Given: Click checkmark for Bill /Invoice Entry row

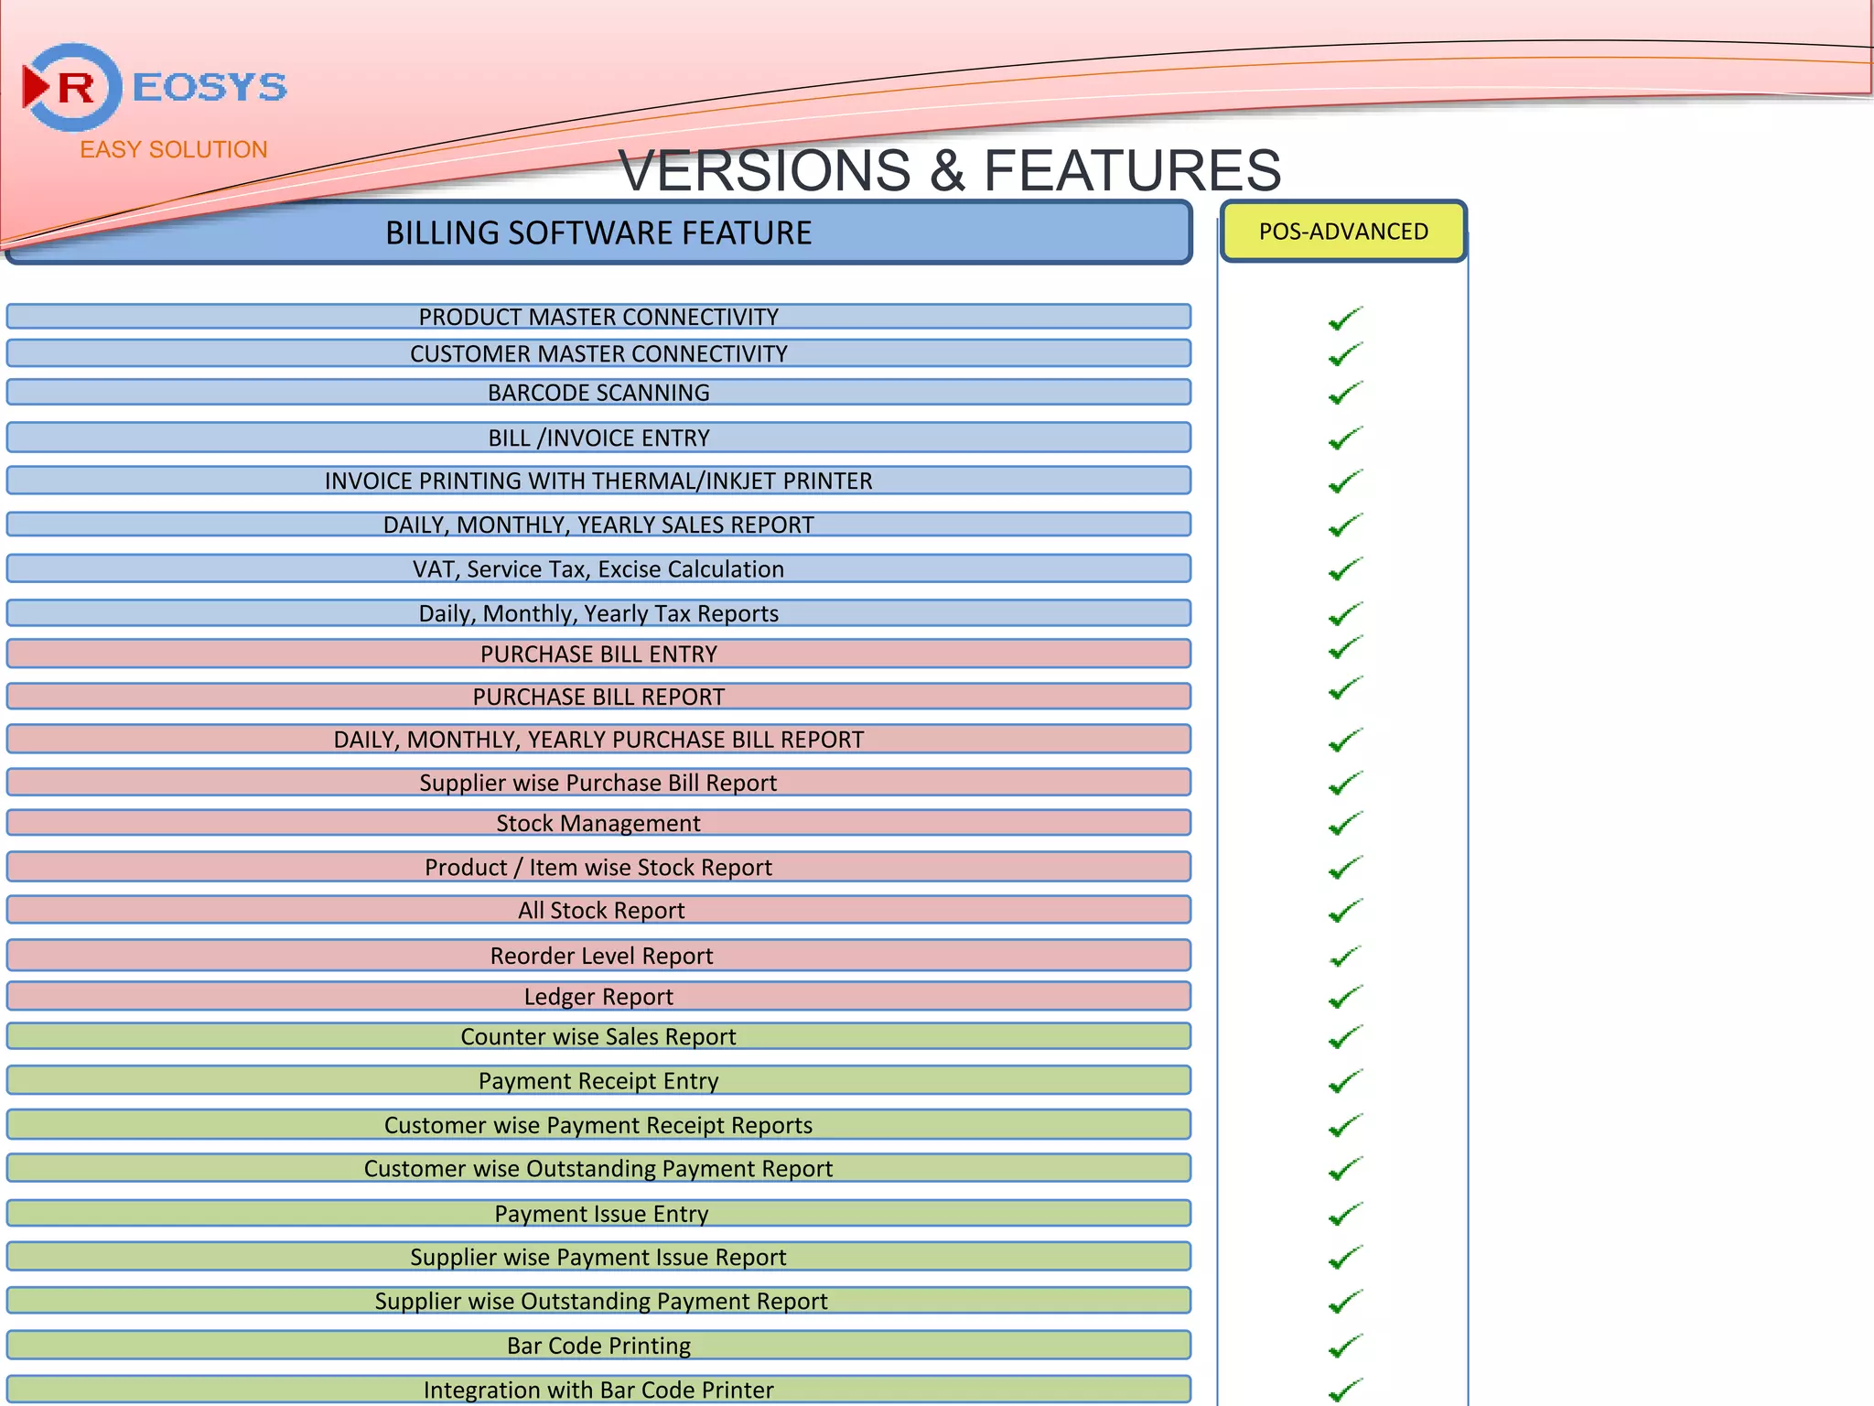Looking at the screenshot, I should [x=1344, y=439].
